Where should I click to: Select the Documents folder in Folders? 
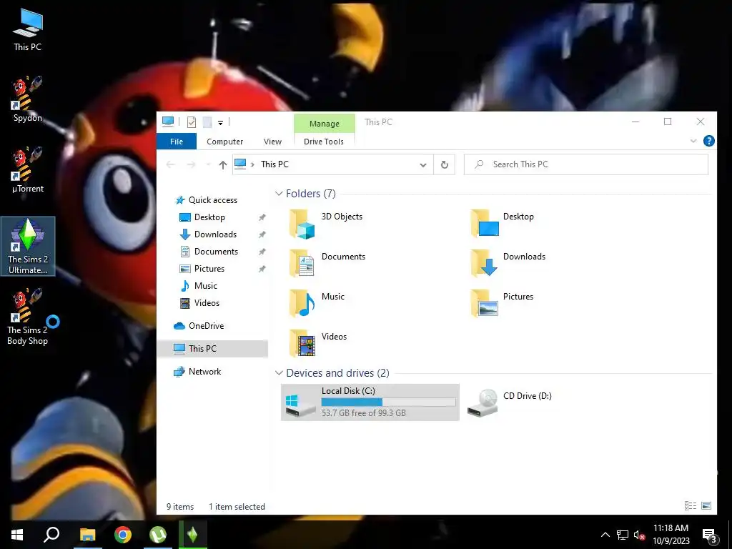point(327,264)
